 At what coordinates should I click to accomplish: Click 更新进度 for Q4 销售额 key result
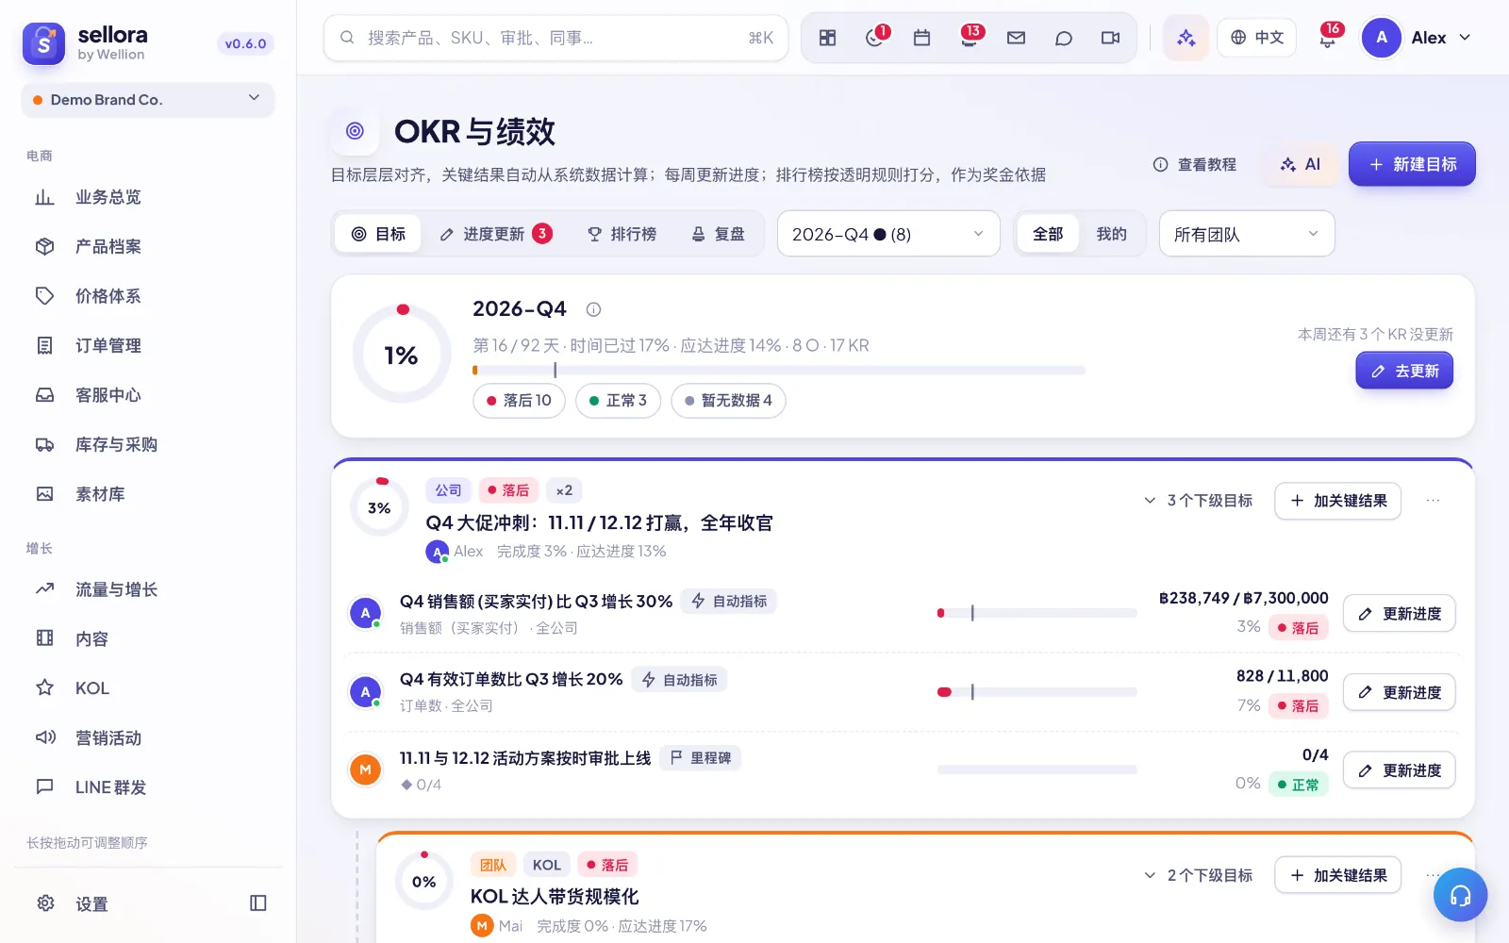[x=1400, y=614]
